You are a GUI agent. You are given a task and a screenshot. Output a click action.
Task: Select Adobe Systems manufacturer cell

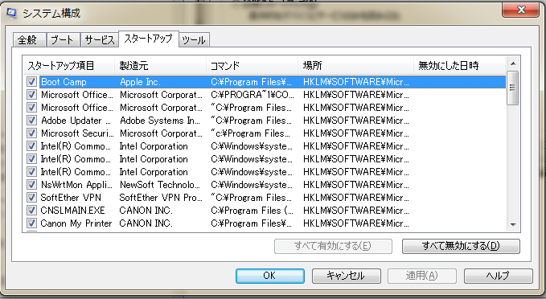160,121
